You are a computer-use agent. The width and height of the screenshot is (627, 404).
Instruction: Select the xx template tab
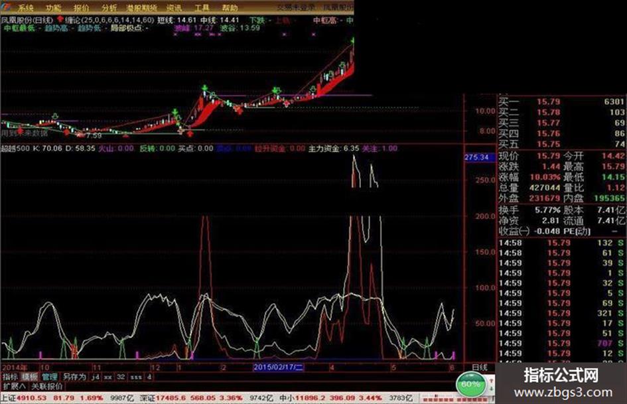[x=108, y=377]
